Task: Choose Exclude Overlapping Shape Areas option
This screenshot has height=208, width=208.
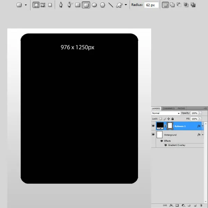Action: pyautogui.click(x=193, y=5)
